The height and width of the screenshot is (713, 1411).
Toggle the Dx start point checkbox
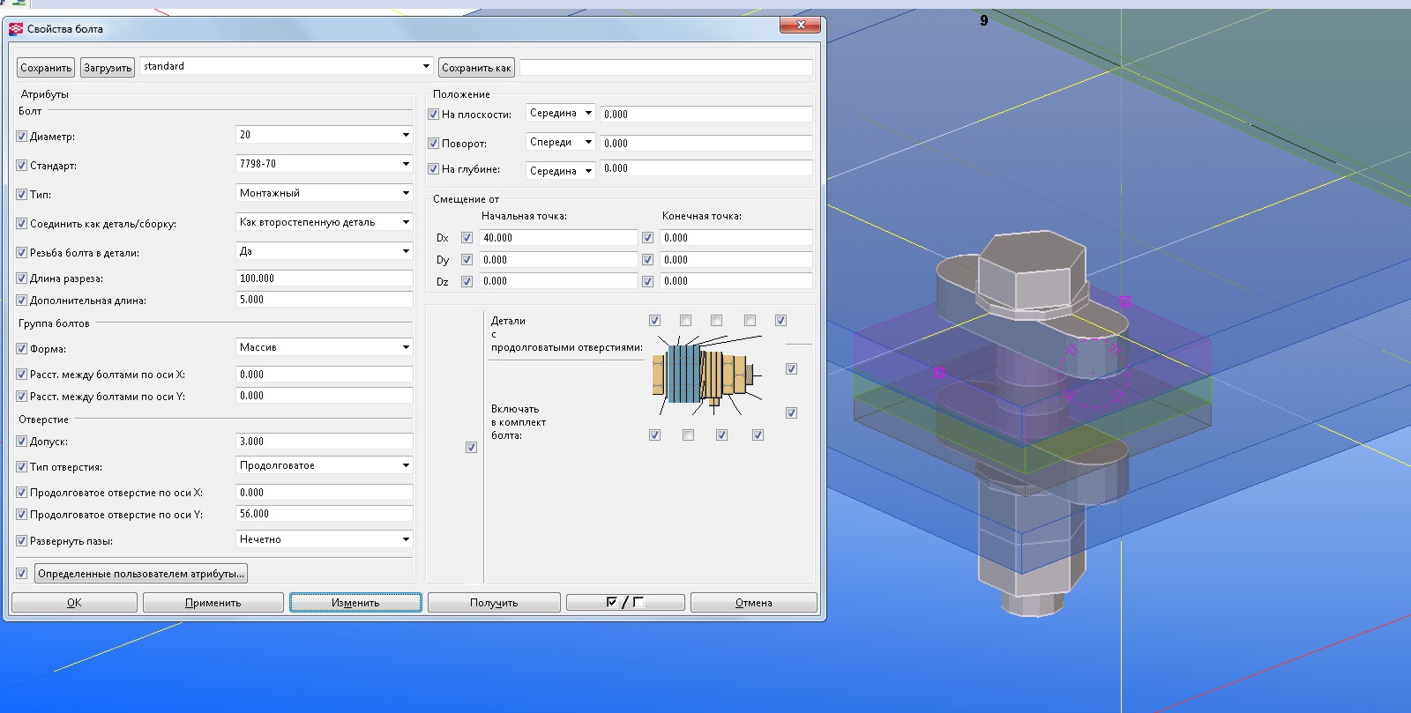pyautogui.click(x=467, y=238)
